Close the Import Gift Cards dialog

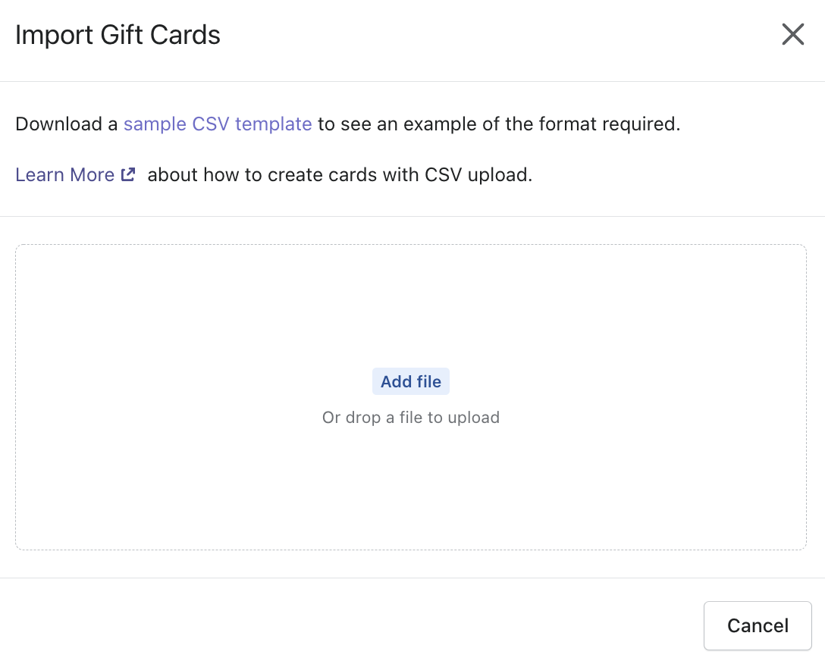[x=792, y=34]
